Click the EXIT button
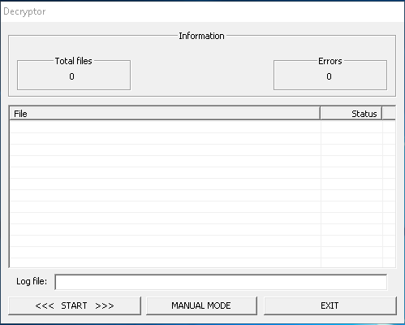405x325 pixels. click(x=330, y=305)
